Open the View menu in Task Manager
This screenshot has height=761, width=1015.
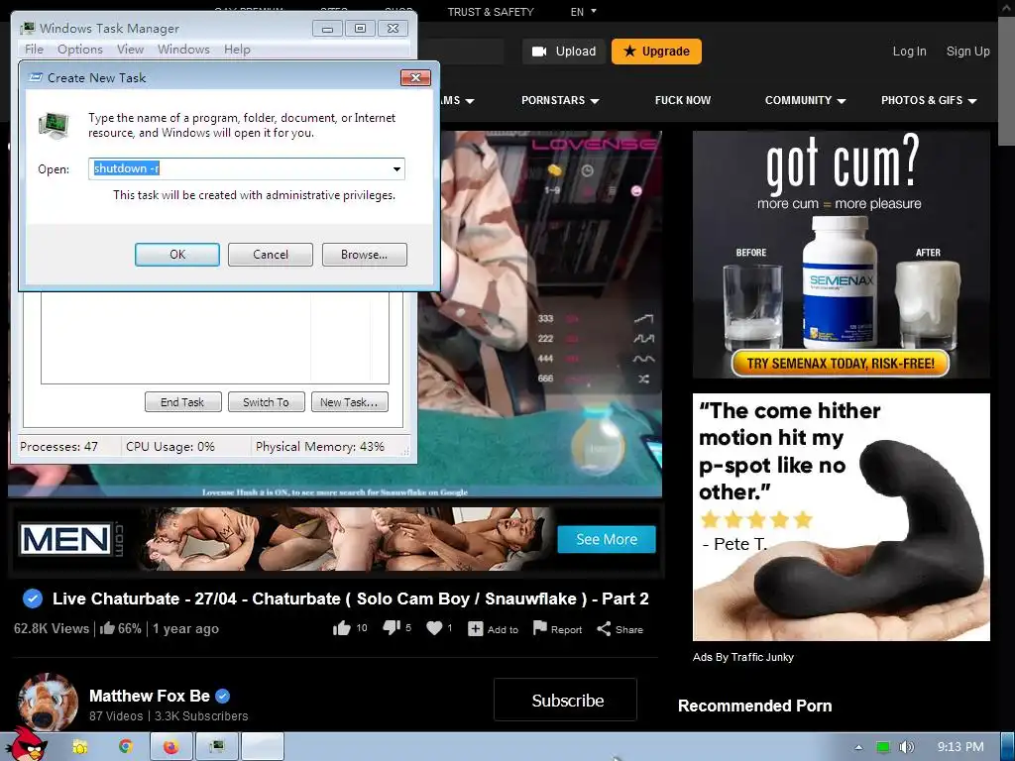coord(130,50)
